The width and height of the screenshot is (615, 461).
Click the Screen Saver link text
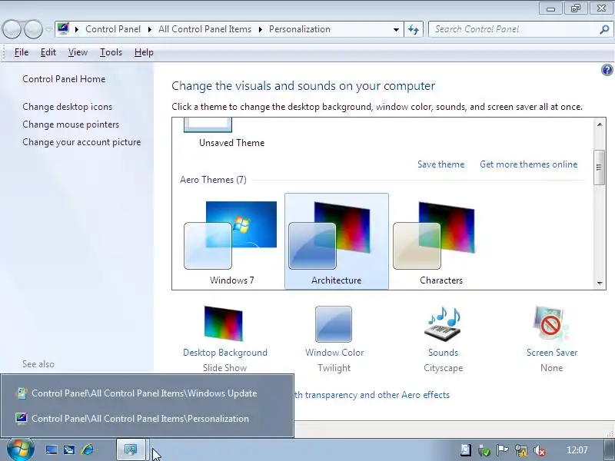[x=552, y=353]
